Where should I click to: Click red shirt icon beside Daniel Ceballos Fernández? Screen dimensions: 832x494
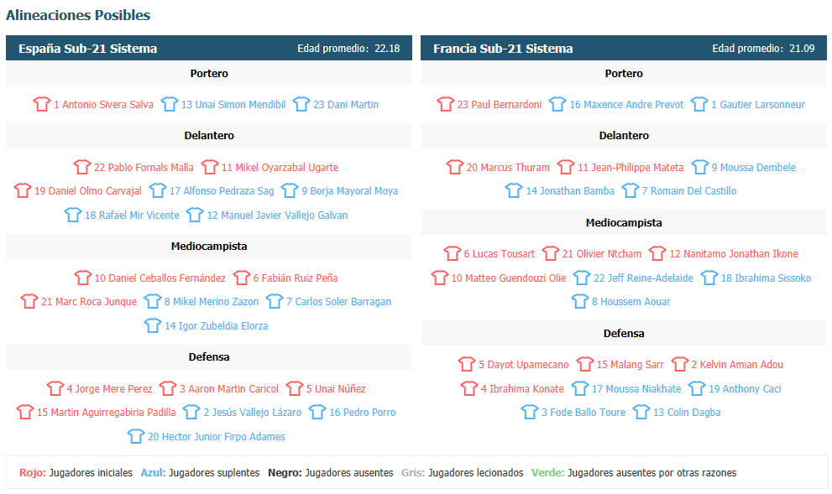pyautogui.click(x=82, y=278)
